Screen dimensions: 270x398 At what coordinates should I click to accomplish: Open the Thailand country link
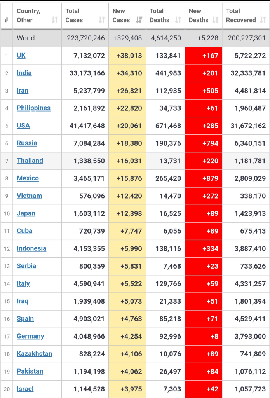click(x=30, y=161)
